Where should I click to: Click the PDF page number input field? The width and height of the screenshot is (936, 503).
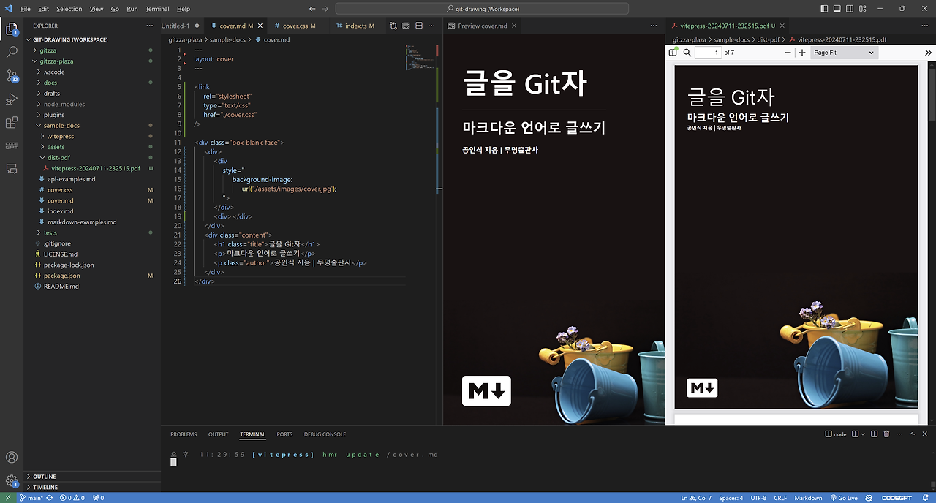click(707, 53)
